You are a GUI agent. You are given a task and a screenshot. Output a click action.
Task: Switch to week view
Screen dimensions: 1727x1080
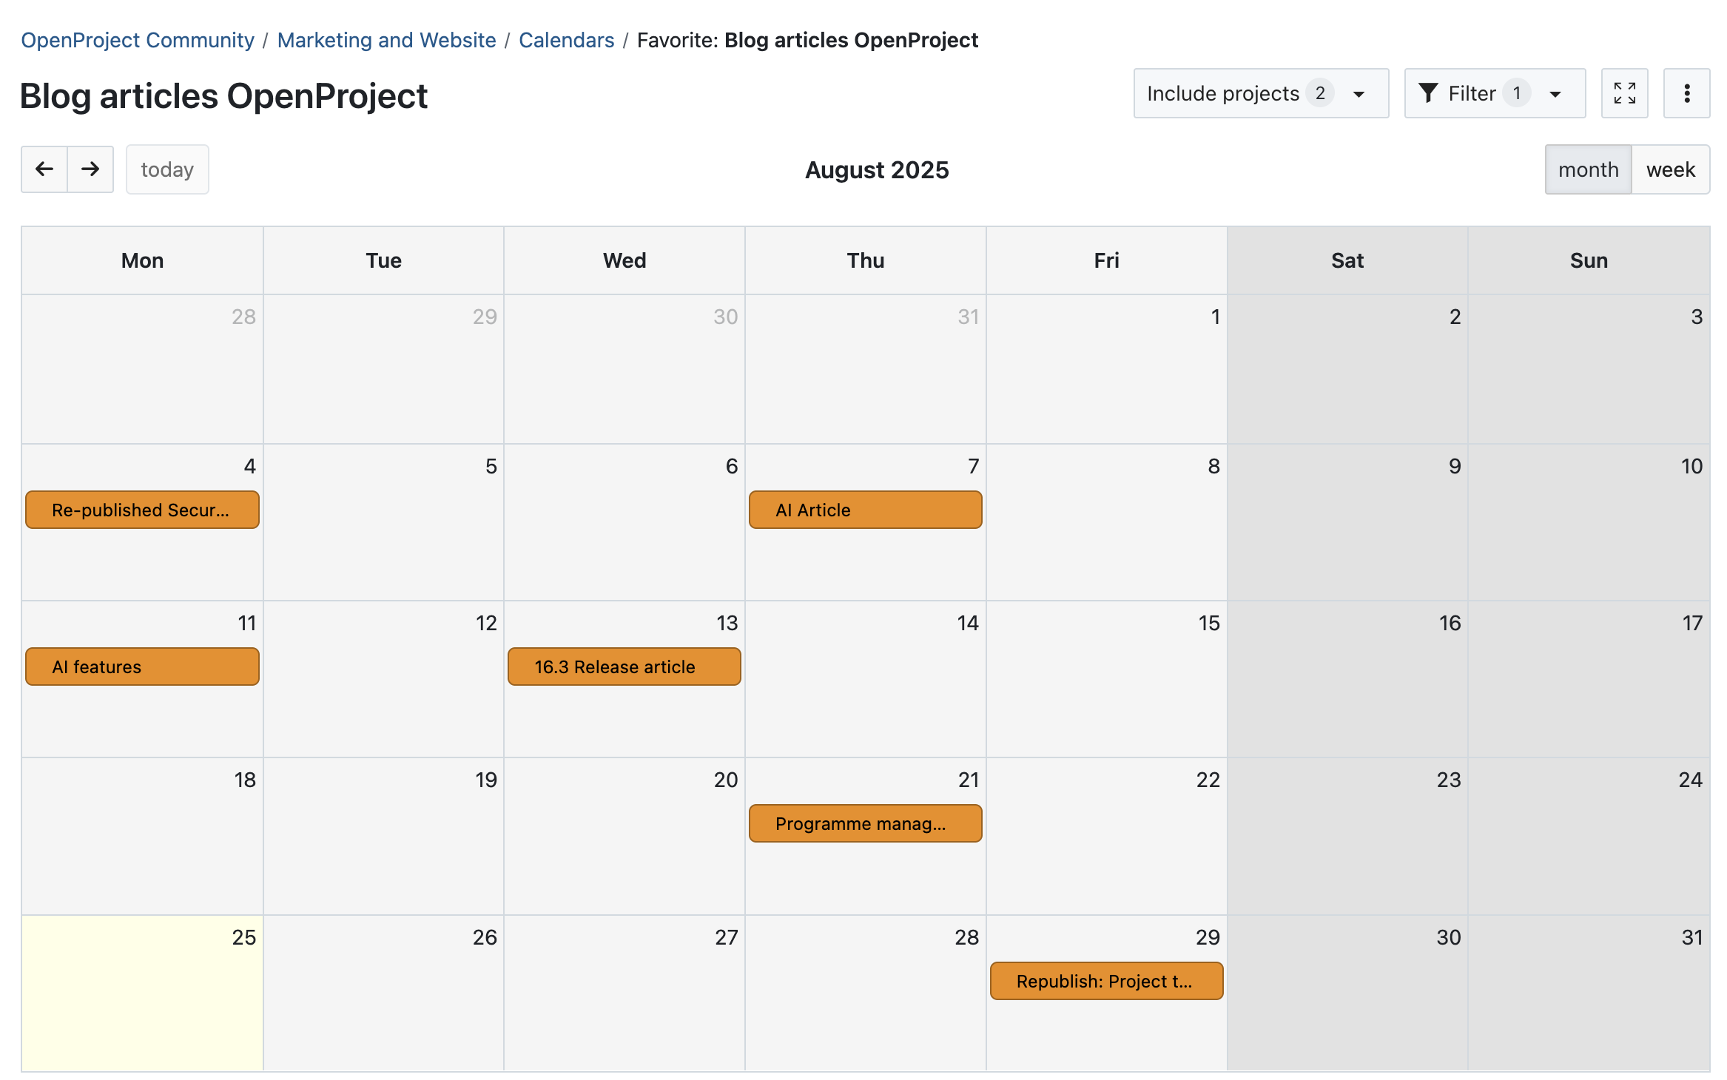coord(1672,169)
